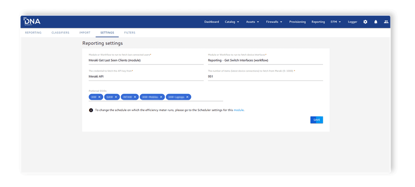The image size is (415, 187).
Task: Click the Save button
Action: tap(316, 120)
